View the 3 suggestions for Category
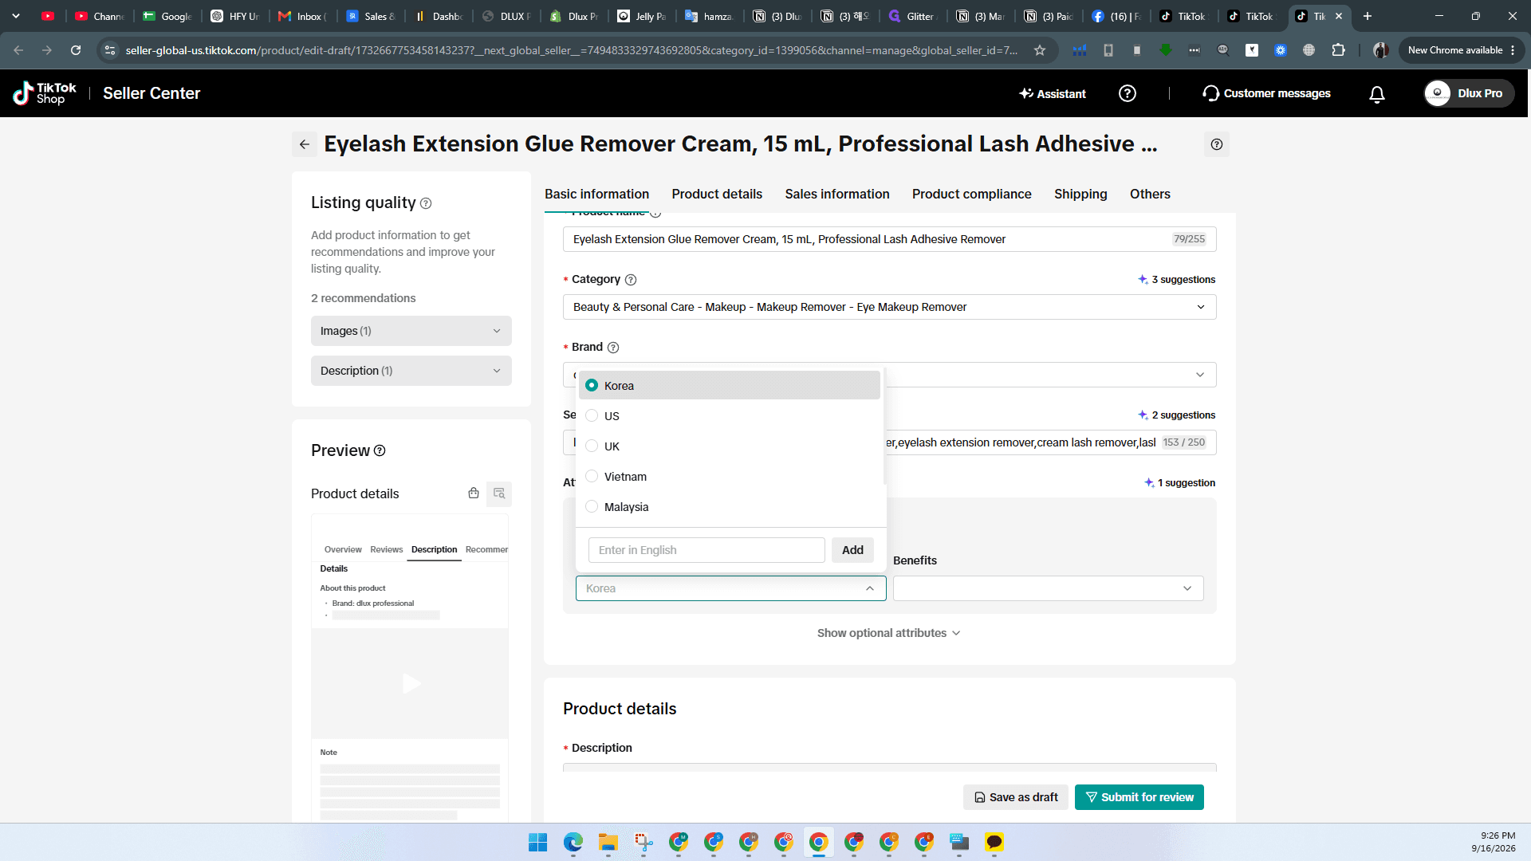 pyautogui.click(x=1177, y=280)
